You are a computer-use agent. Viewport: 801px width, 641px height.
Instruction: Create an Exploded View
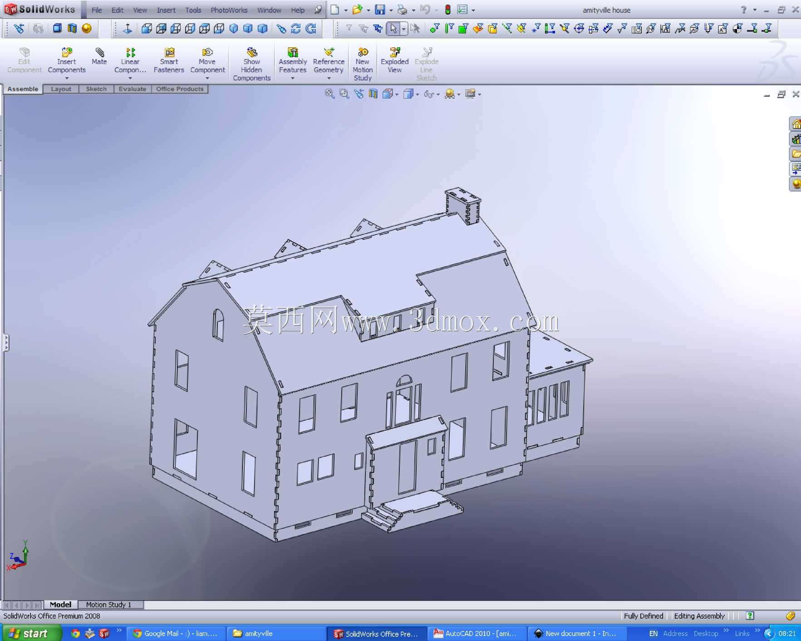tap(394, 60)
